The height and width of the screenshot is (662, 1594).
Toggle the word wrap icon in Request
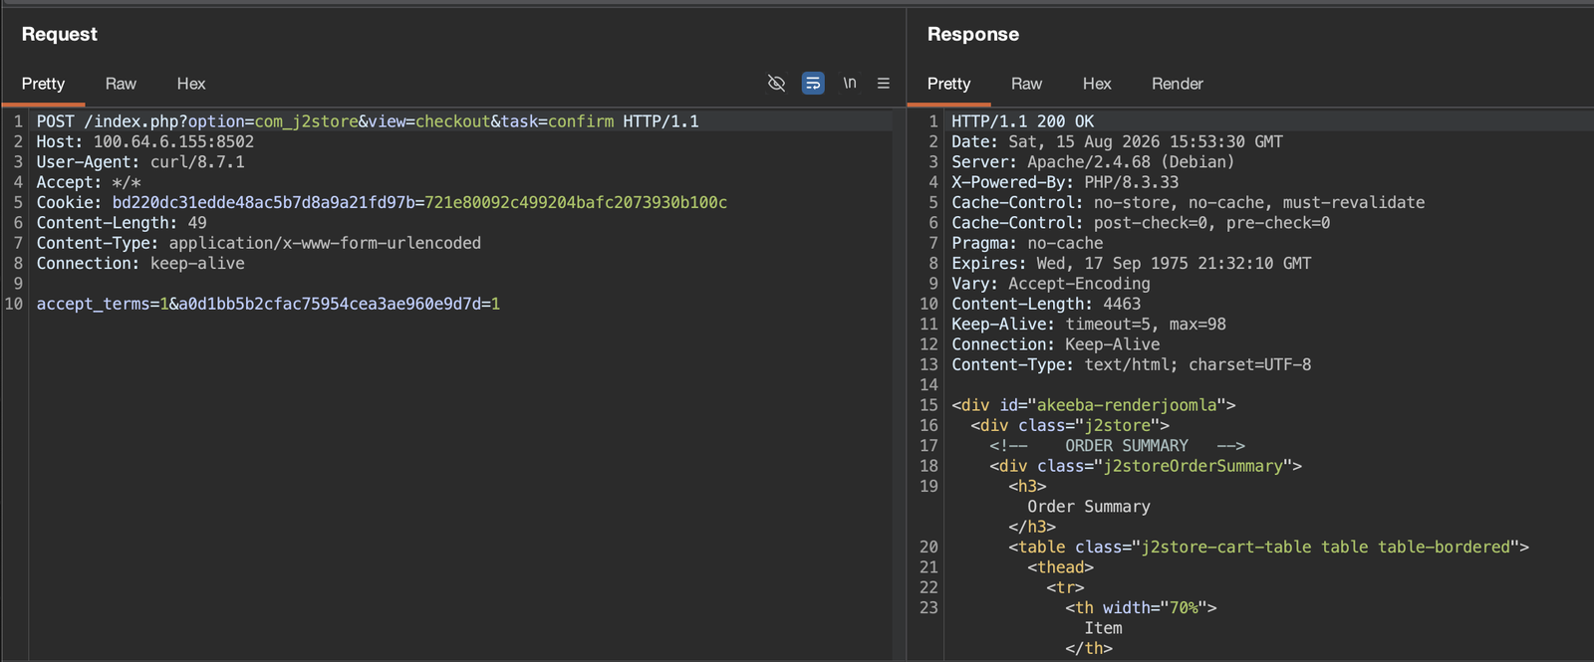[x=813, y=83]
